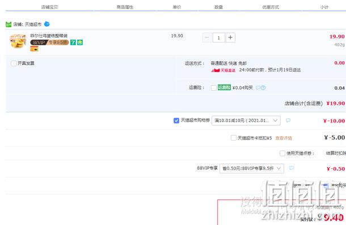Open the egg cake product thumbnail
The height and width of the screenshot is (225, 346).
pyautogui.click(x=18, y=41)
